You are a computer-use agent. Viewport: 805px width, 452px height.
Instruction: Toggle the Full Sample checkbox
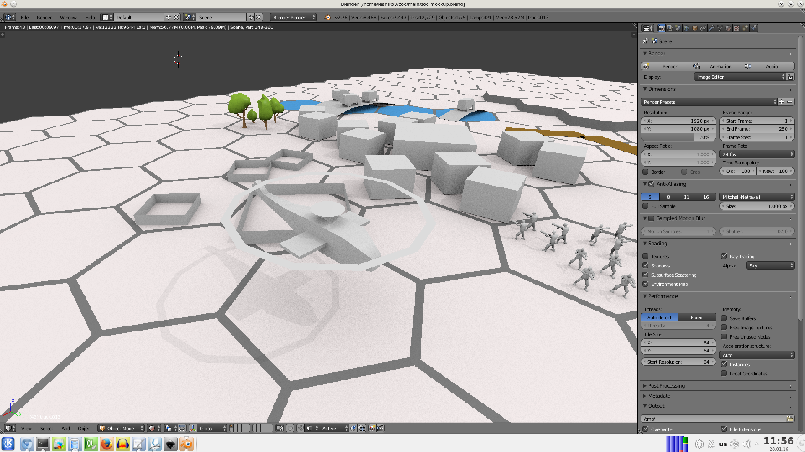pyautogui.click(x=646, y=206)
